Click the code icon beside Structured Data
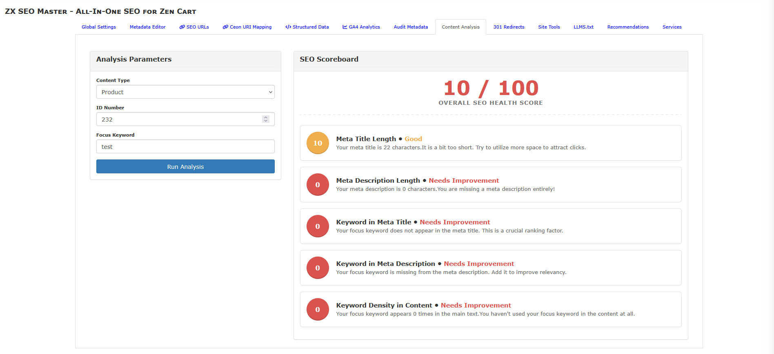Viewport: 774px width, 354px height. pyautogui.click(x=288, y=27)
